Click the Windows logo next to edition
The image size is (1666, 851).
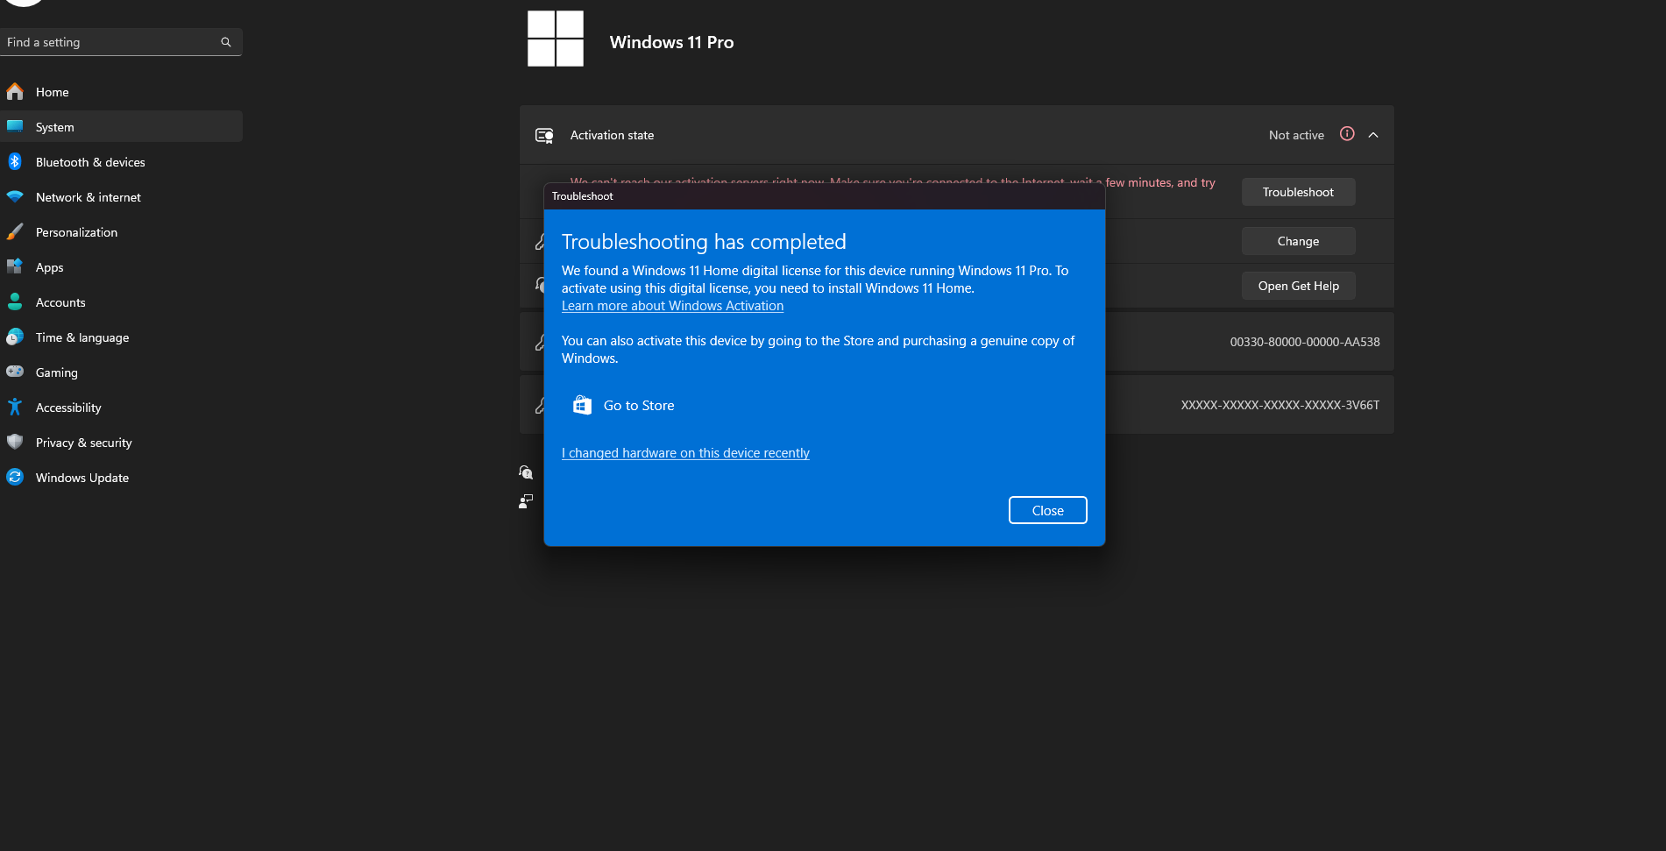[556, 39]
